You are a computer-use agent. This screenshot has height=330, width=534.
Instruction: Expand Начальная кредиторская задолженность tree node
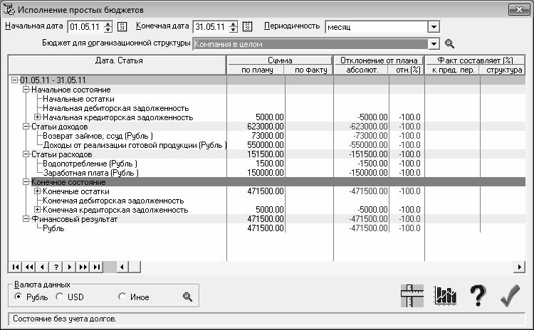pyautogui.click(x=37, y=117)
